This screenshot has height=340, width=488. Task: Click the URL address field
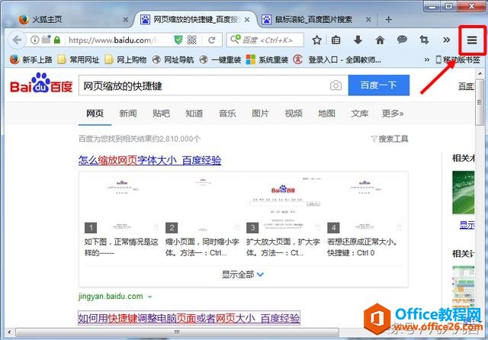[x=114, y=40]
